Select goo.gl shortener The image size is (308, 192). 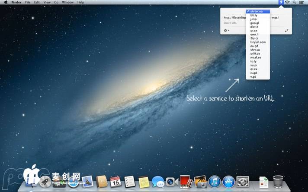pyautogui.click(x=258, y=23)
